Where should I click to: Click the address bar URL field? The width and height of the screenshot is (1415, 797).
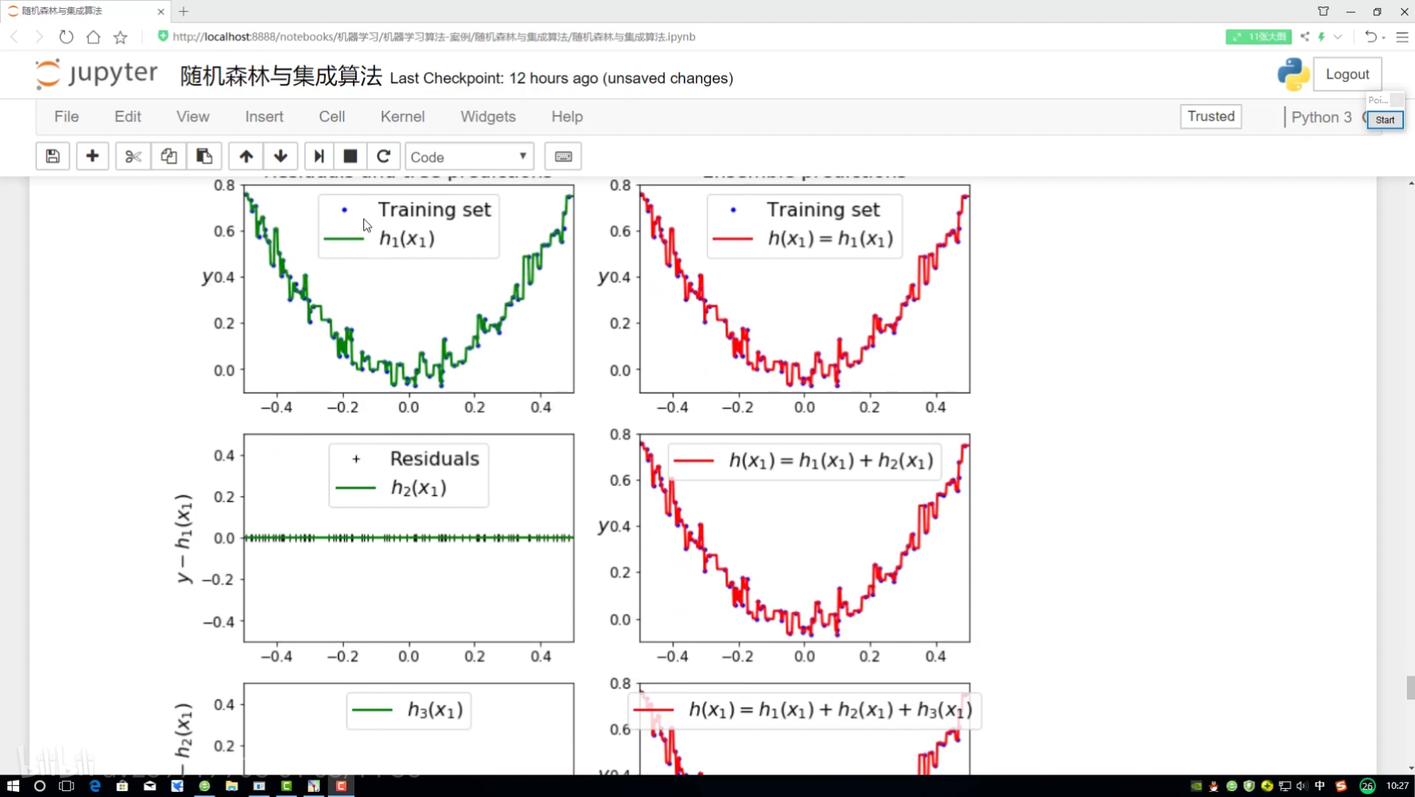(x=434, y=37)
